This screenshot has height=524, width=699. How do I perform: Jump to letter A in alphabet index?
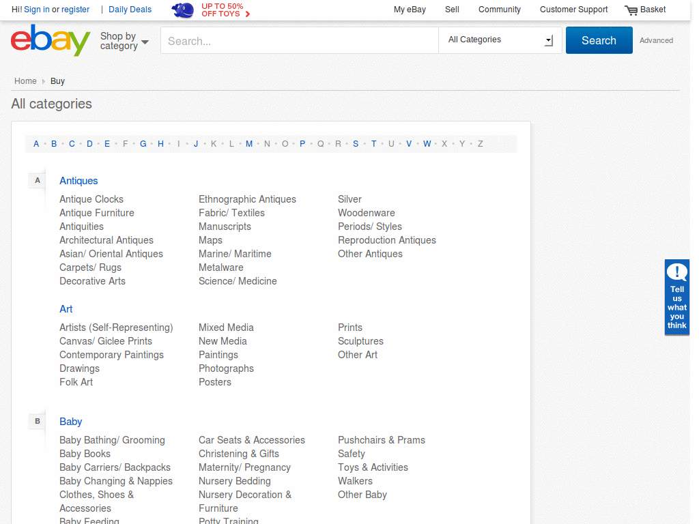(36, 143)
